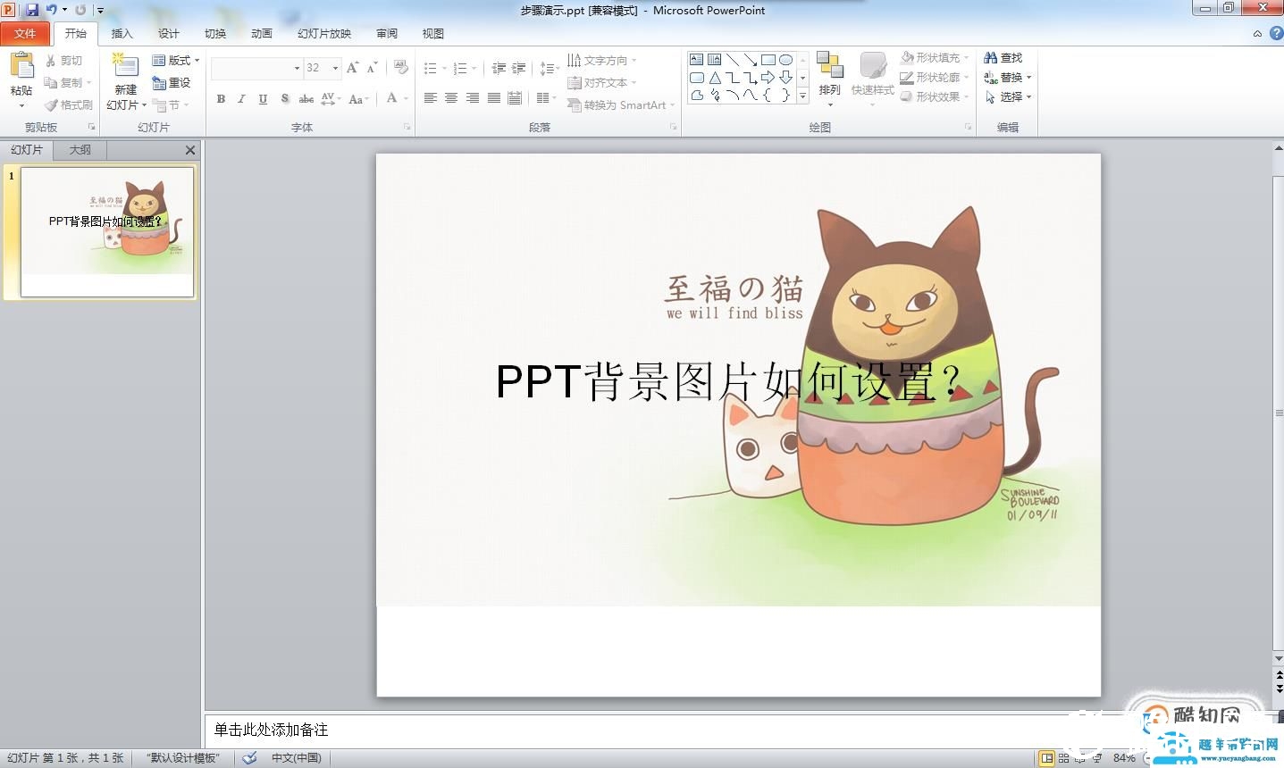Toggle bold formatting
1284x768 pixels.
click(x=221, y=99)
